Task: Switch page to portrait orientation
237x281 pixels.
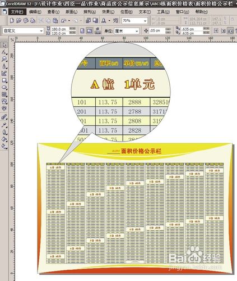Action: [x=82, y=31]
